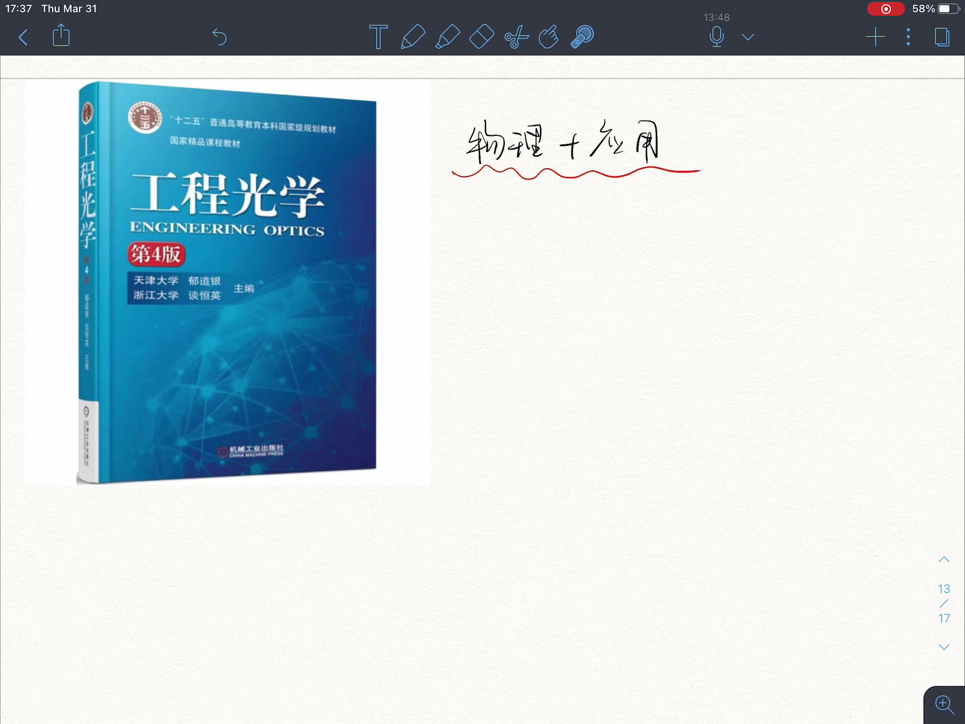Open the page view panel
Image resolution: width=965 pixels, height=724 pixels.
pyautogui.click(x=942, y=37)
